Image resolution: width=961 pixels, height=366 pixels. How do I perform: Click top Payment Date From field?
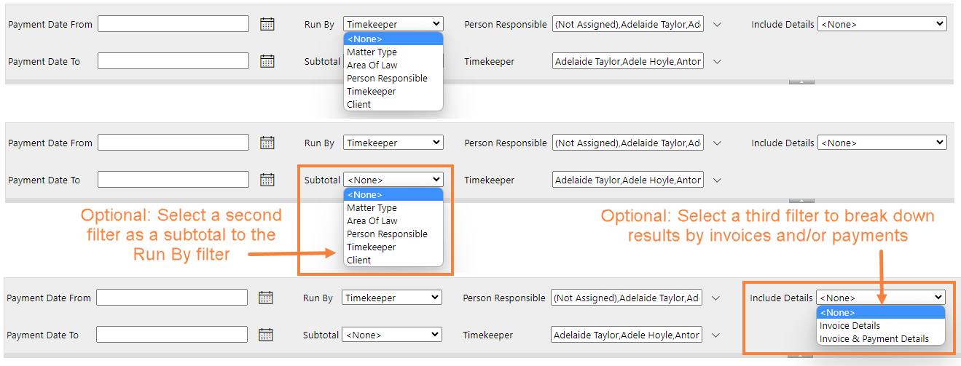coord(173,24)
